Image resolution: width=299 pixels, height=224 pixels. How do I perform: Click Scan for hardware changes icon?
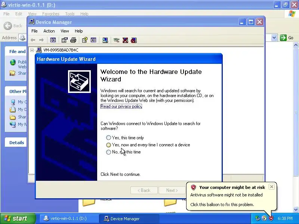click(x=105, y=40)
